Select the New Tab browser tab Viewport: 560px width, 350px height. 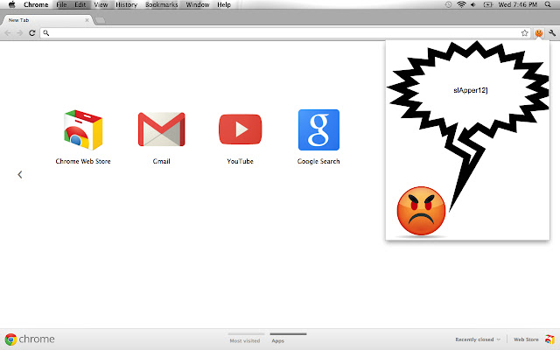[x=46, y=20]
